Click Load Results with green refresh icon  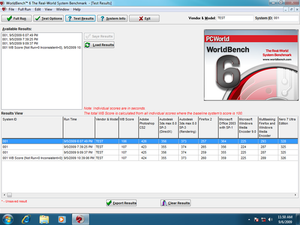(x=99, y=45)
